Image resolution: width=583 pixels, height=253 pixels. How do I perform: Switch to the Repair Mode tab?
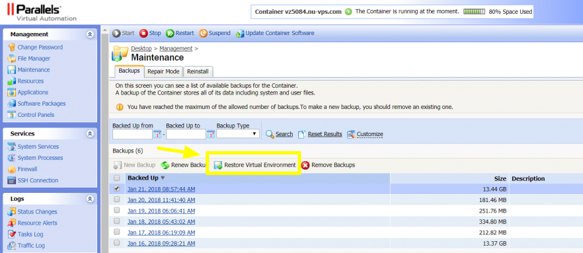tap(164, 71)
